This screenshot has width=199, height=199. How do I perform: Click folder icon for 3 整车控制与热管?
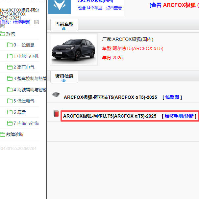(x=10, y=78)
